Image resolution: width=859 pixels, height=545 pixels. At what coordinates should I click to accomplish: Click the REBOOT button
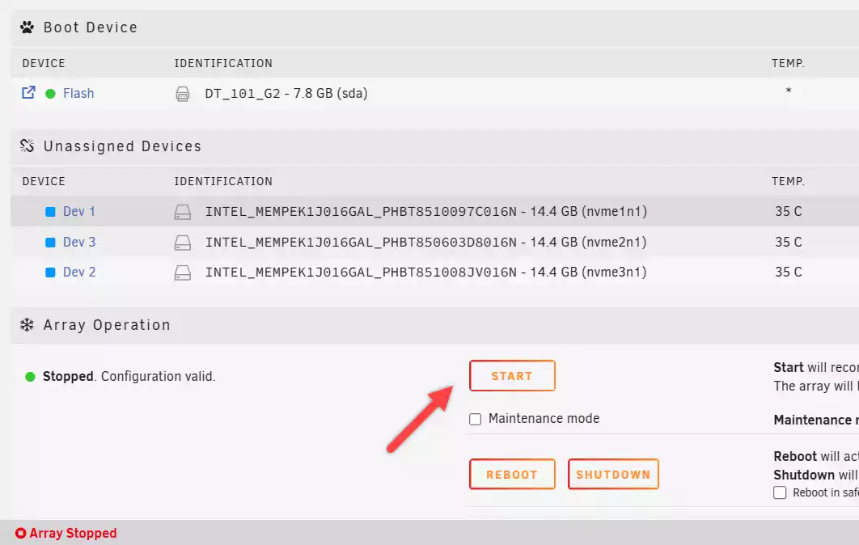(512, 475)
